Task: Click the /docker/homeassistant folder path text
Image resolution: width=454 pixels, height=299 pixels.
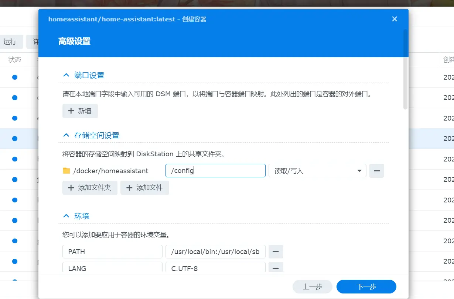Action: click(111, 171)
